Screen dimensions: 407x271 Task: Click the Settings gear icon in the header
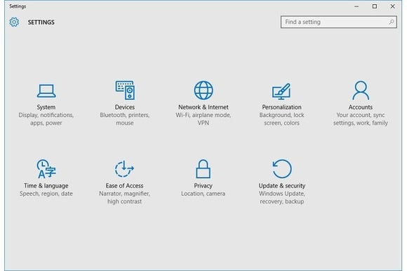click(x=14, y=22)
